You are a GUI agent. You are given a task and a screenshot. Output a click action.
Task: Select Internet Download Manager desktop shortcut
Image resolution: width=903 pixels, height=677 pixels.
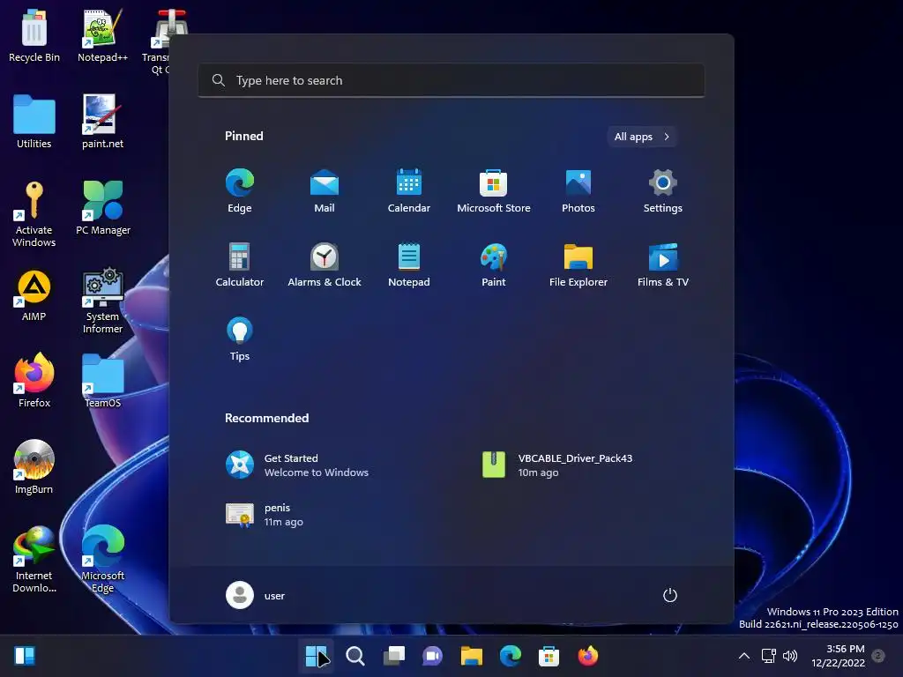(x=34, y=559)
